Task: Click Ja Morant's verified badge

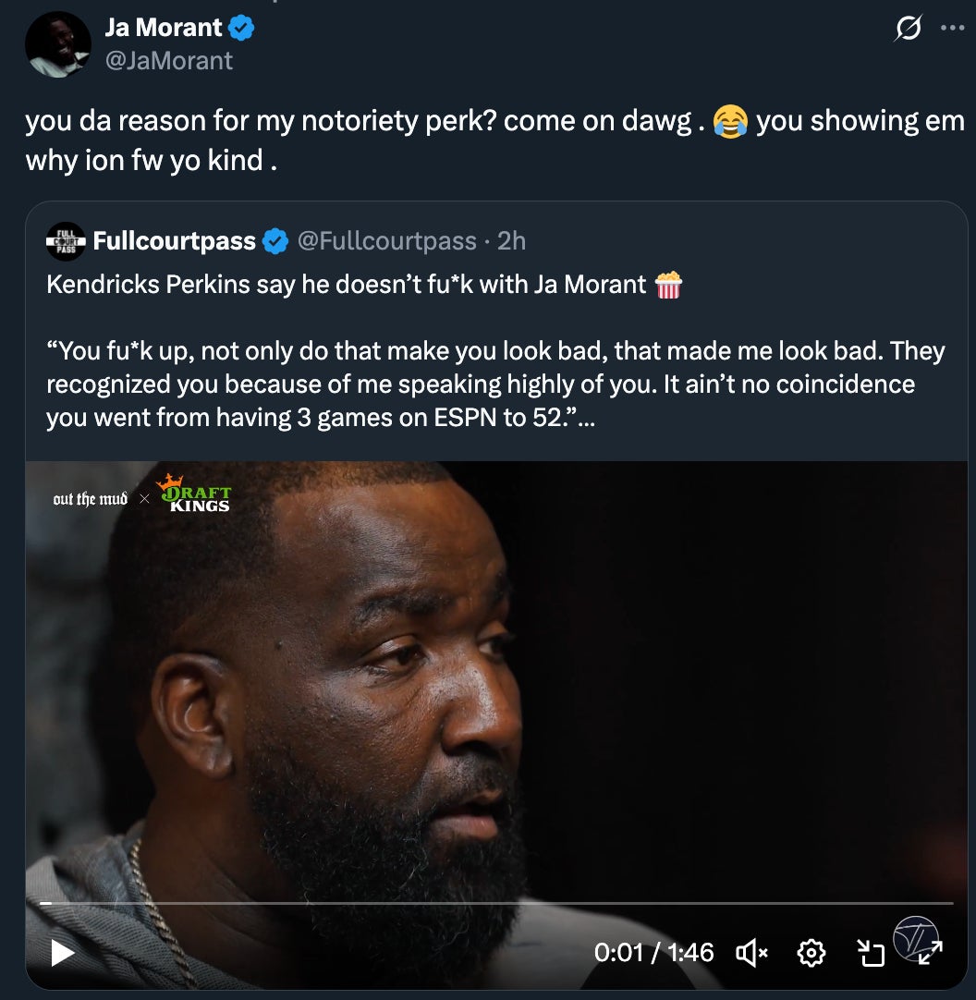Action: tap(242, 29)
